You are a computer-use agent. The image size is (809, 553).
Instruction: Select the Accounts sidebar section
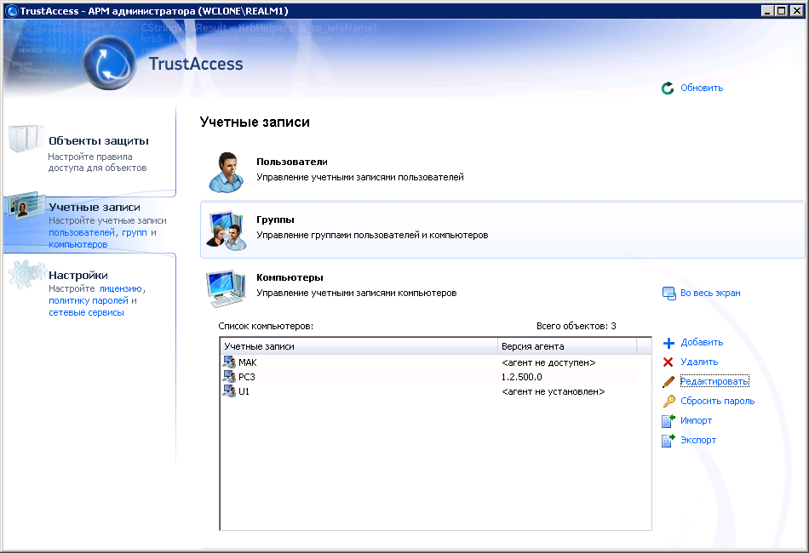point(95,207)
